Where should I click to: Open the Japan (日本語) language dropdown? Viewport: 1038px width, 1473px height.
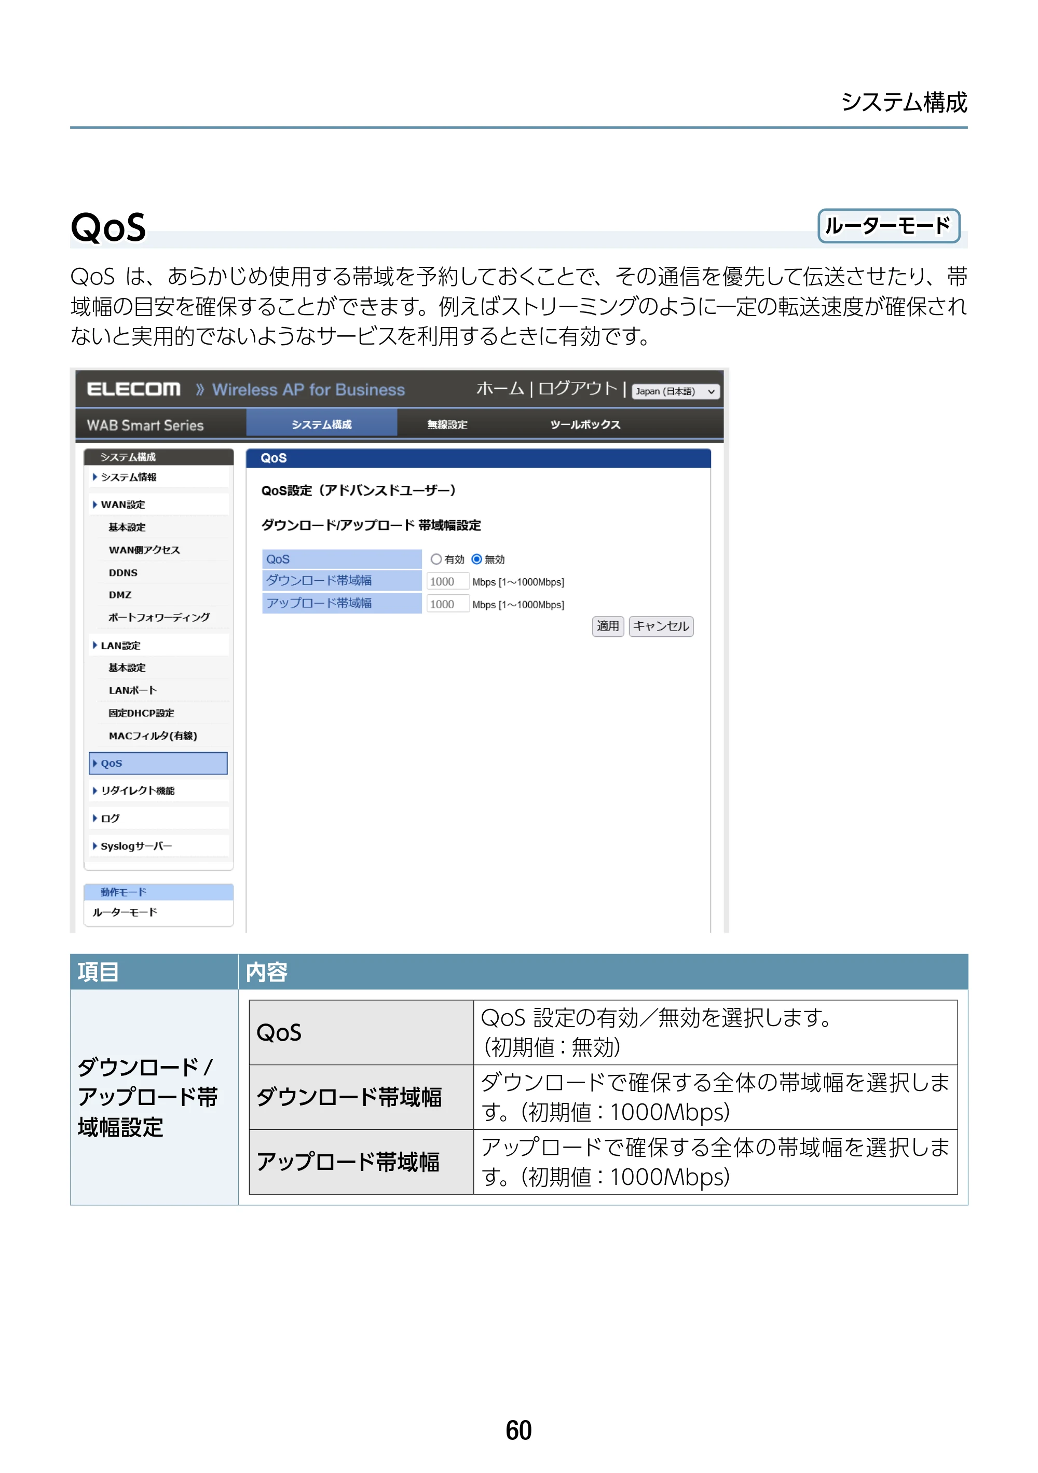tap(676, 391)
